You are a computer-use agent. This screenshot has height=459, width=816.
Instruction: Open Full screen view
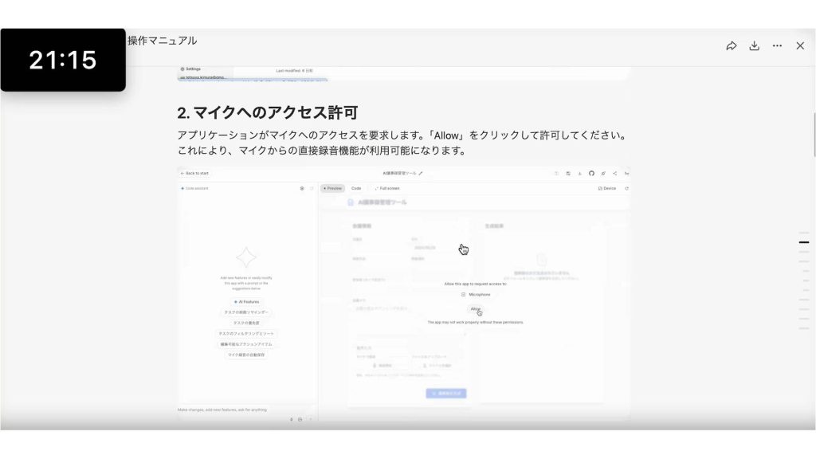[387, 188]
